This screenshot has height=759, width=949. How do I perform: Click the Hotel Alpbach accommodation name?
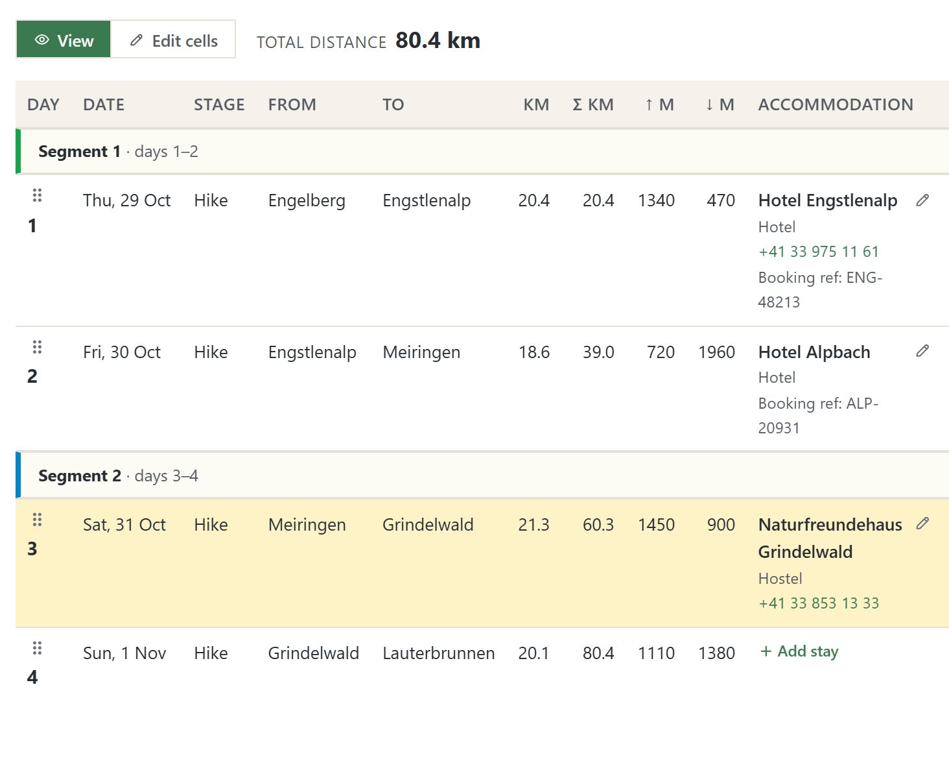[x=814, y=352]
